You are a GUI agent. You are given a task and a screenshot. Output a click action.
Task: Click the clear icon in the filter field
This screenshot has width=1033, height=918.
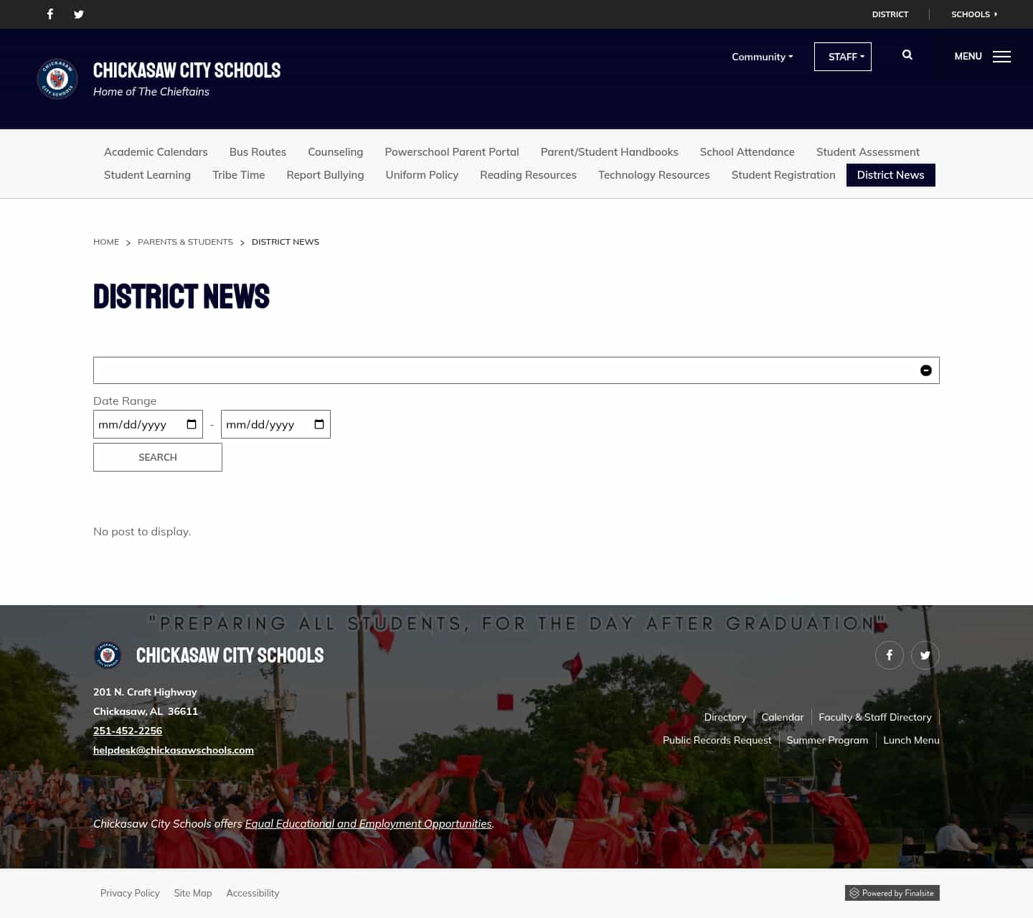[926, 370]
